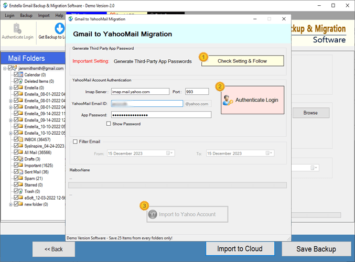This screenshot has height=262, width=355.
Task: Click the user-key icon on Authenticate Login
Action: point(228,100)
